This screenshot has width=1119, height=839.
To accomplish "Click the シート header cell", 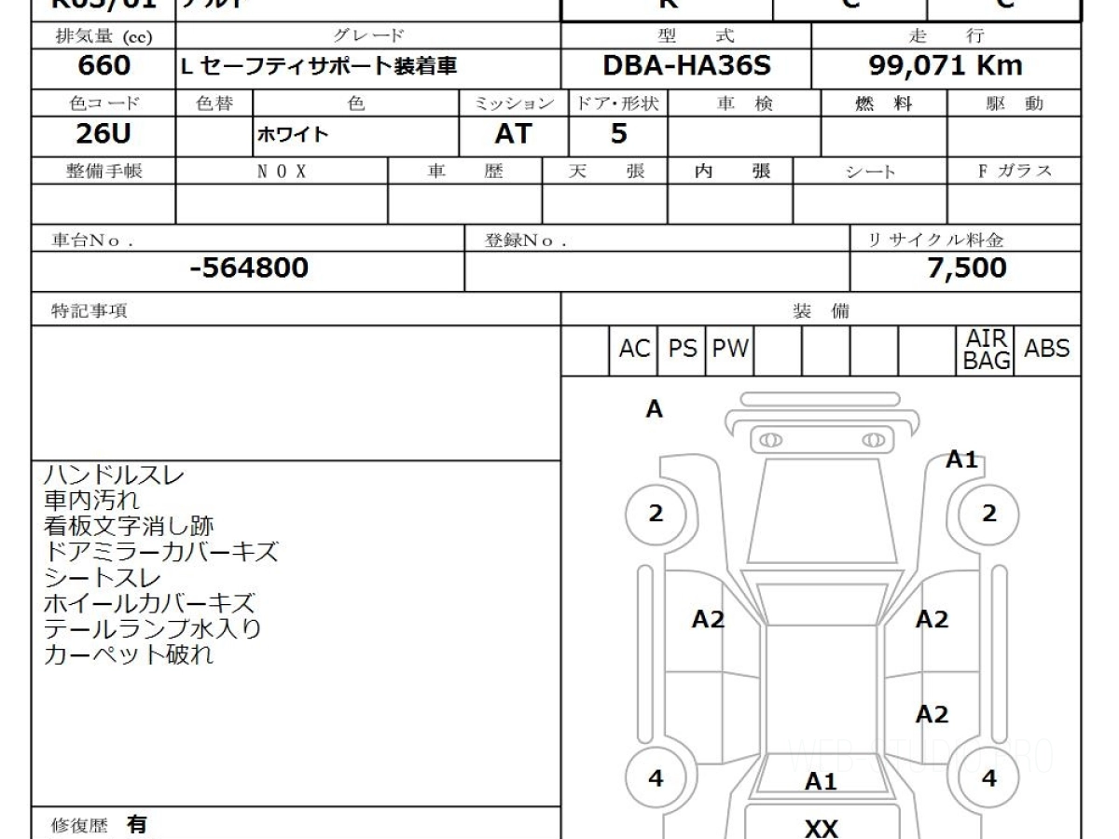I will [869, 172].
